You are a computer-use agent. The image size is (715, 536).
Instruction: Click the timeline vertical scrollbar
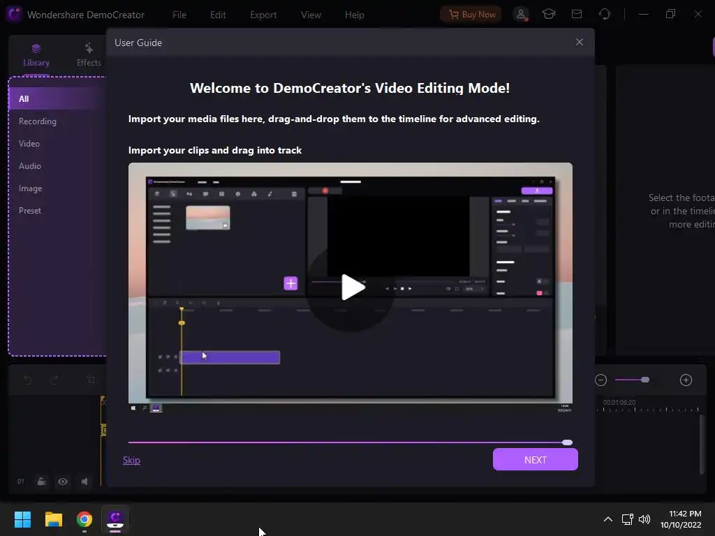click(701, 445)
